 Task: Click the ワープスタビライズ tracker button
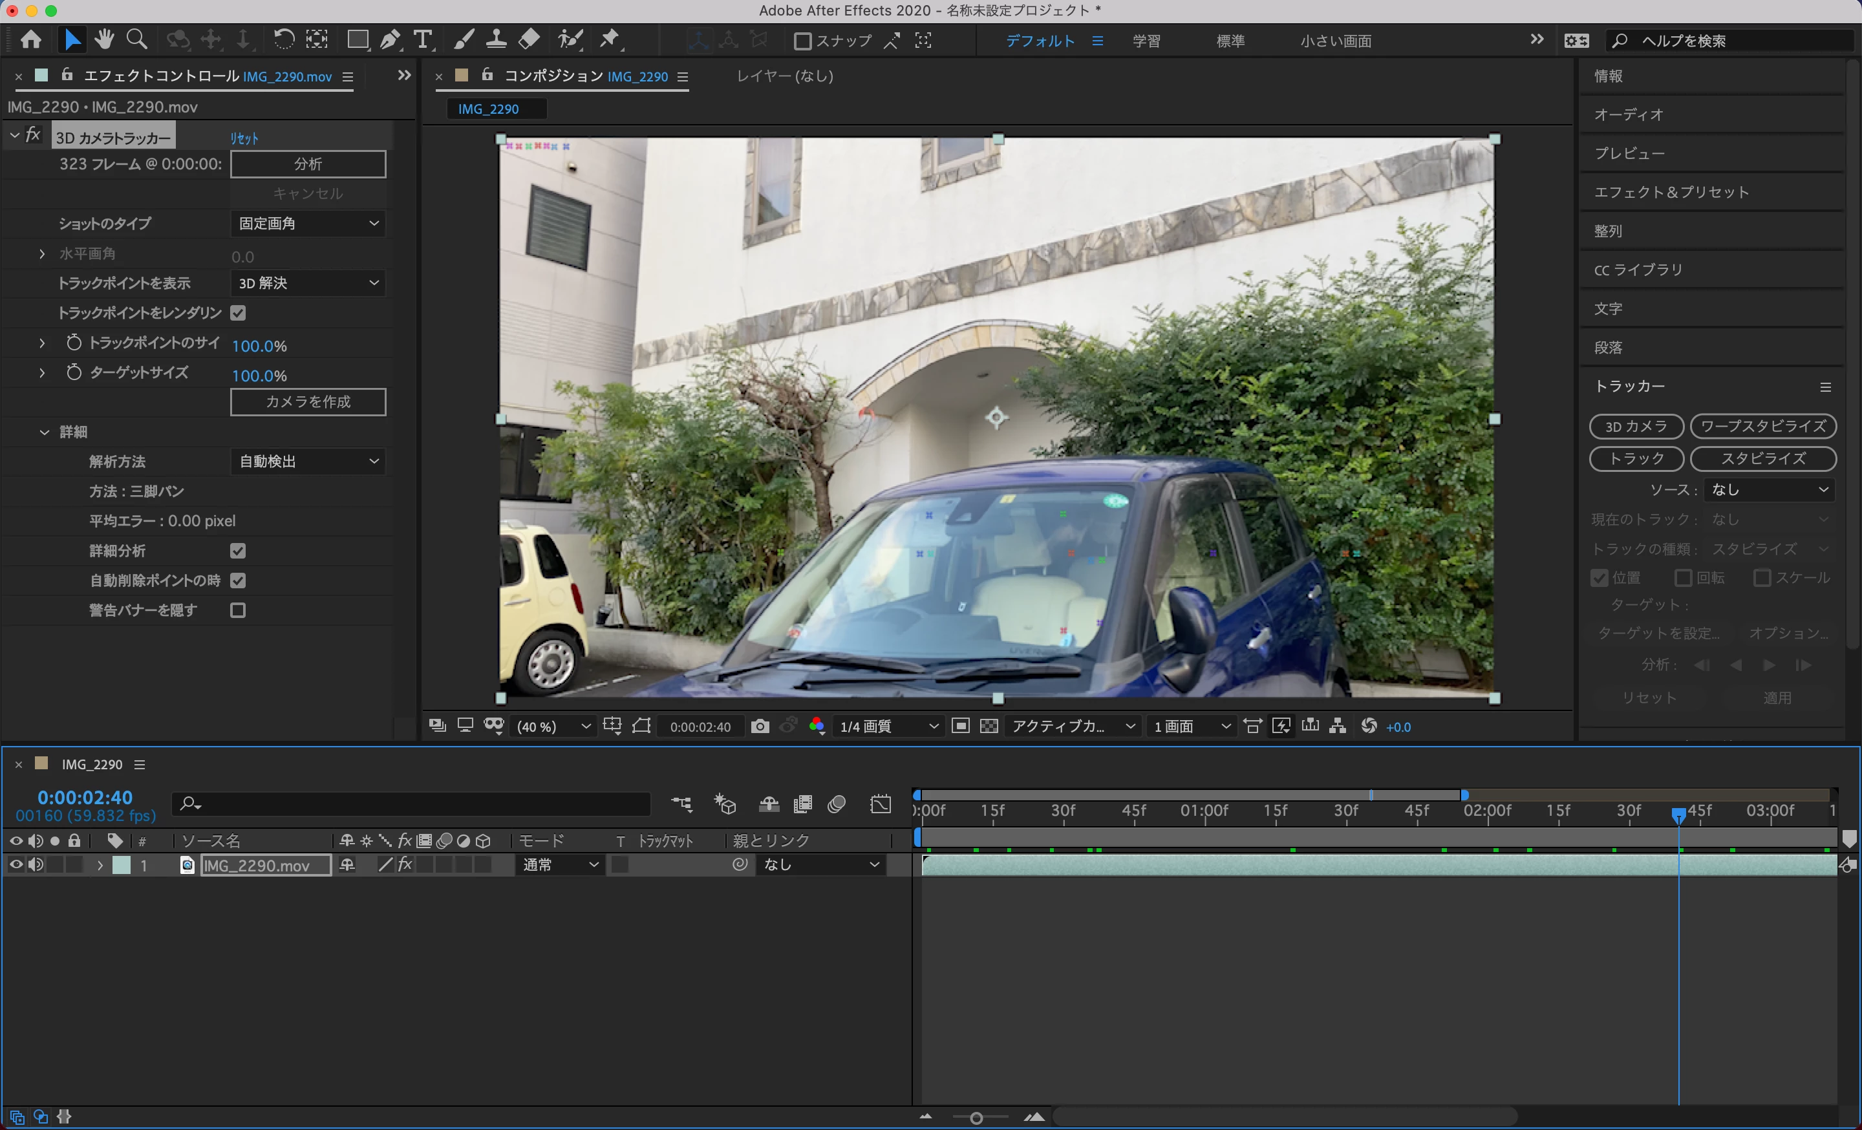[1762, 426]
